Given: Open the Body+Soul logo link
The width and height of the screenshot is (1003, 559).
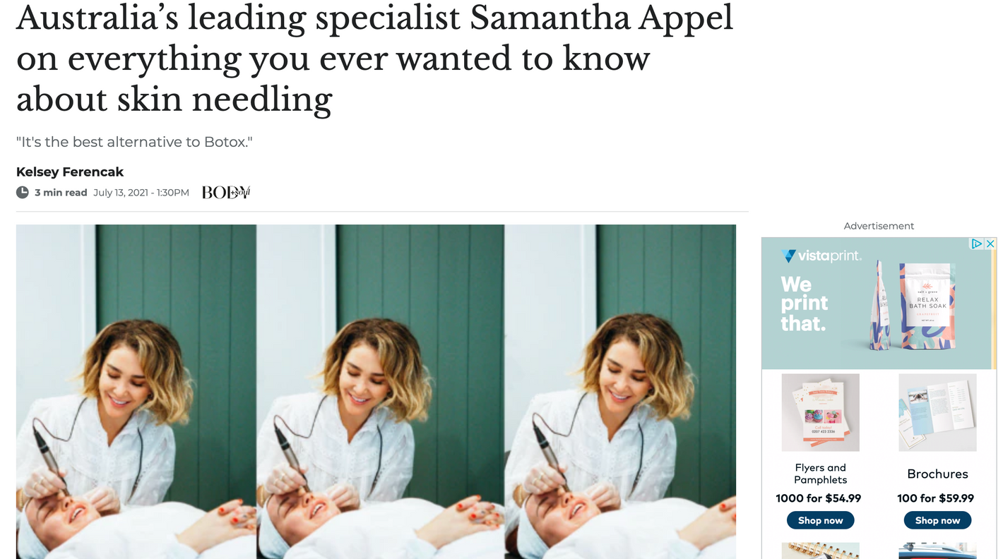Looking at the screenshot, I should [226, 192].
